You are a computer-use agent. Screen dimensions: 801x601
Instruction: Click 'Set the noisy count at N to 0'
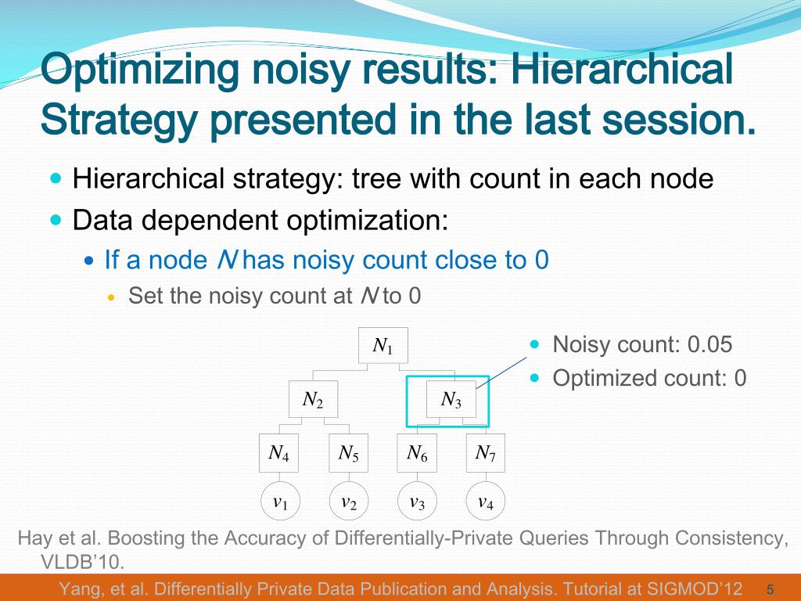275,295
